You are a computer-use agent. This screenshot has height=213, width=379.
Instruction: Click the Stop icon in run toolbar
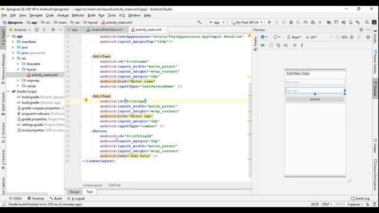tap(320, 22)
